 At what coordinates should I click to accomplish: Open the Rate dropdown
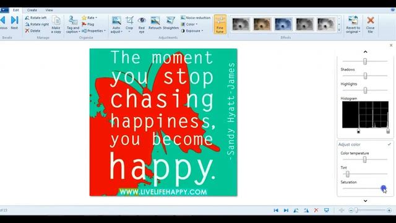[90, 18]
